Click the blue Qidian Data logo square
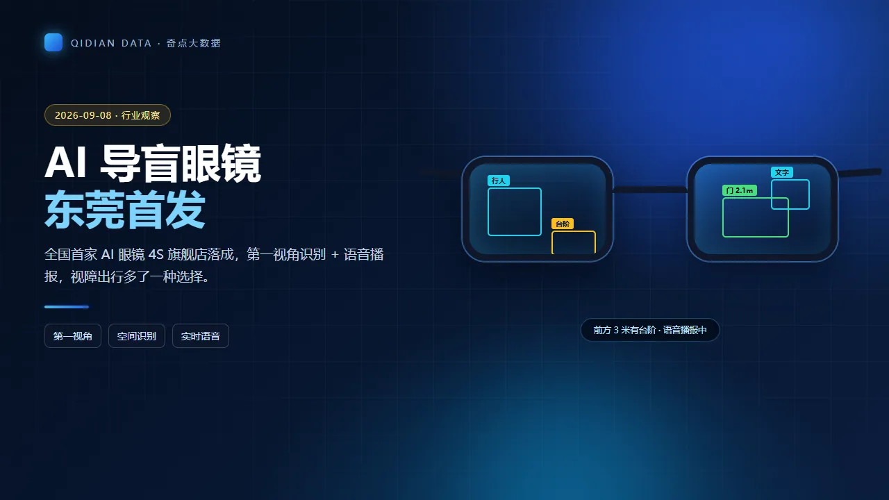The width and height of the screenshot is (889, 500). coord(53,42)
